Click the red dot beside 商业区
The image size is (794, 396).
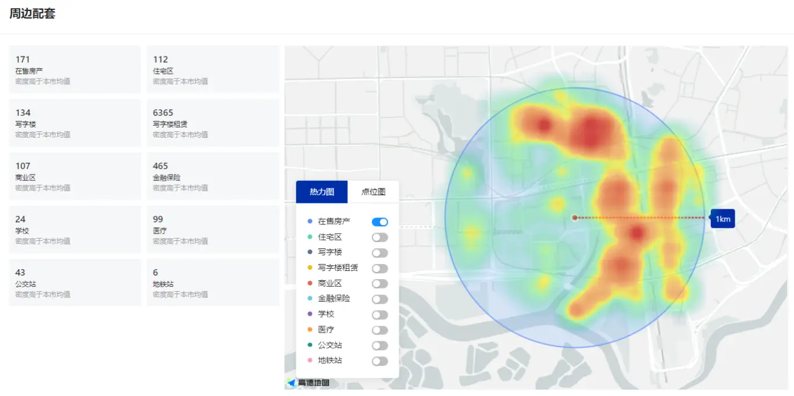click(310, 283)
